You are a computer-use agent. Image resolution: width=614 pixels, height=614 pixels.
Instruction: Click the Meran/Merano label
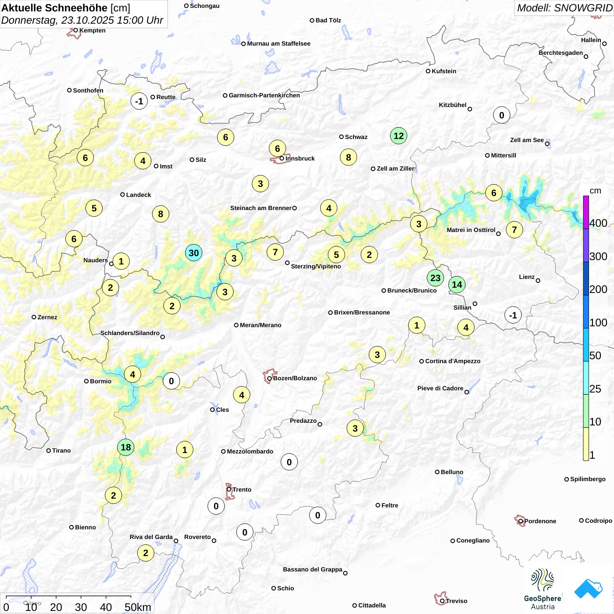261,325
